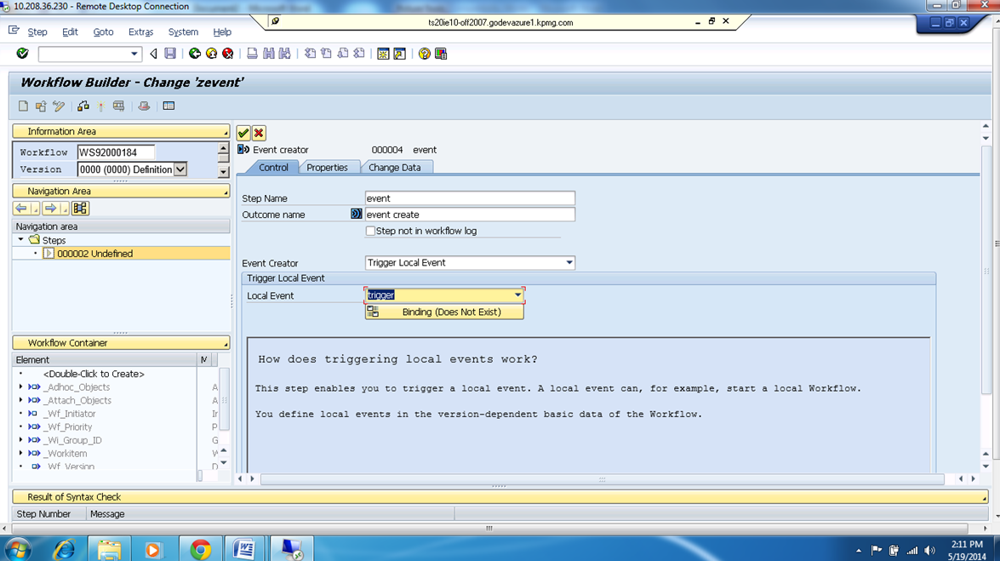Click the Binding (Does Not Exist) button
This screenshot has width=1000, height=561.
[x=444, y=312]
